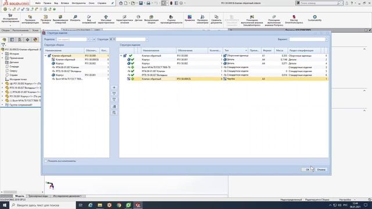Click the Save icon in the top toolbar

[x=141, y=3]
